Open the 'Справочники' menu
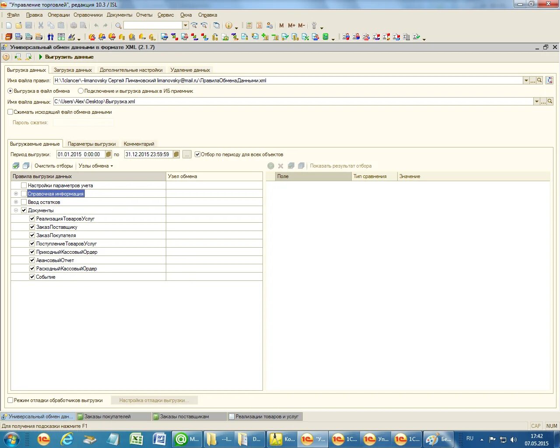This screenshot has width=560, height=448. [x=88, y=15]
